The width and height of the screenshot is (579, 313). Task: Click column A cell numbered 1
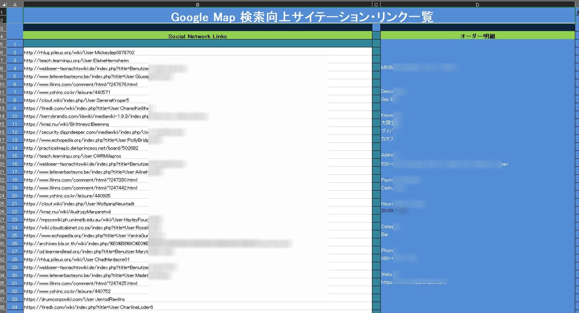coord(15,44)
